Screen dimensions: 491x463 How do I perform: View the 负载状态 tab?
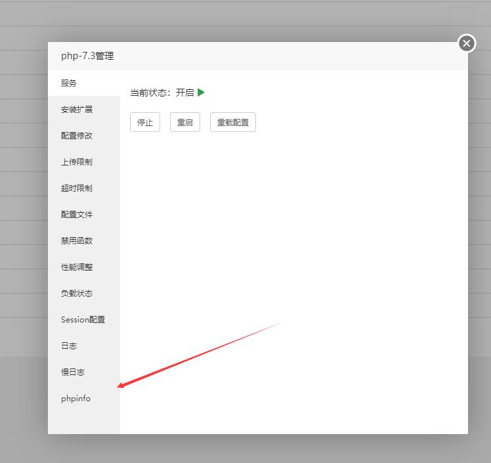(84, 294)
